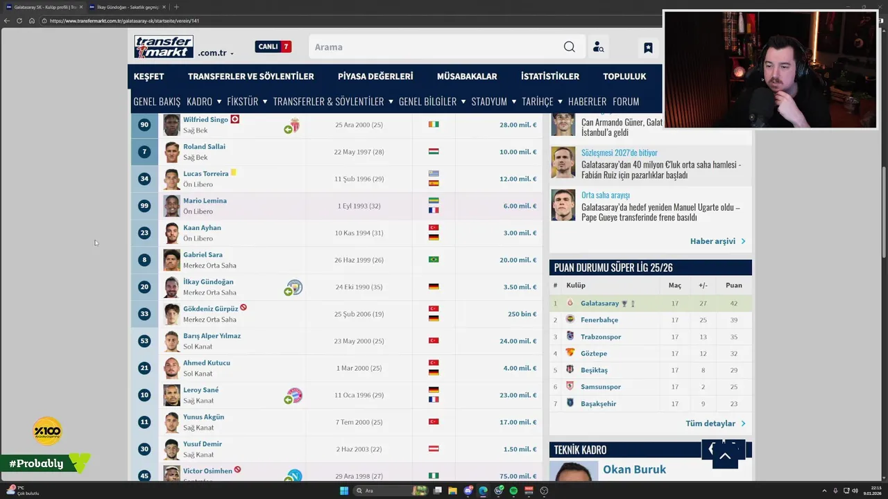The width and height of the screenshot is (888, 499).
Task: Open the .com.tr domain dropdown
Action: [216, 53]
